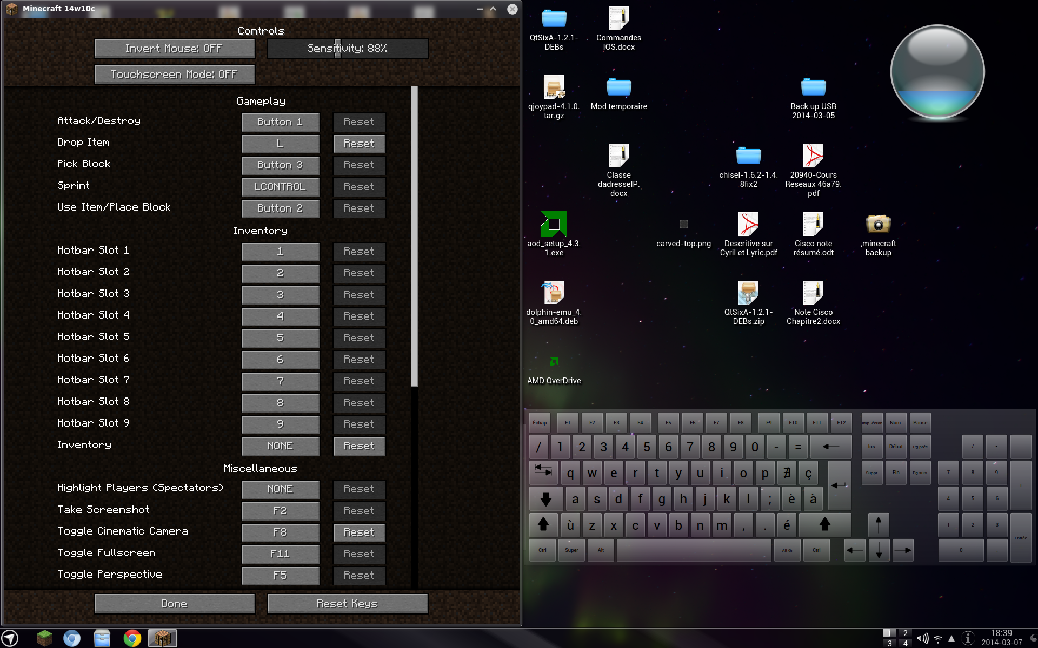The width and height of the screenshot is (1038, 648).
Task: Open the application launcher menu
Action: [10, 638]
